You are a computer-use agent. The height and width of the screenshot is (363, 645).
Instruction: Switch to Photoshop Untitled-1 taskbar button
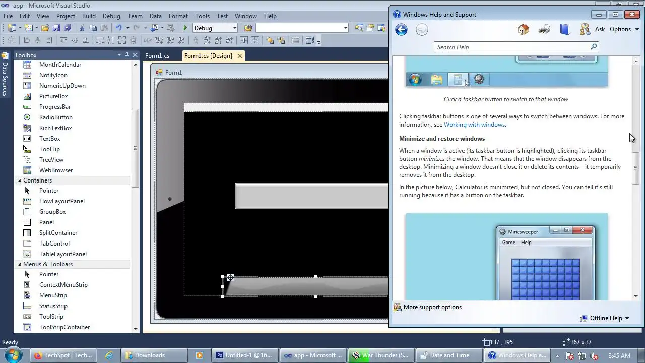click(x=244, y=355)
